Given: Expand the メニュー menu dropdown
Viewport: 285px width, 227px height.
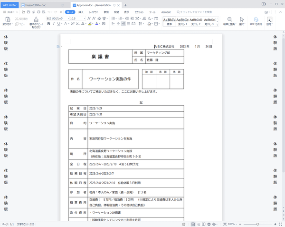Looking at the screenshot, I should [10, 12].
